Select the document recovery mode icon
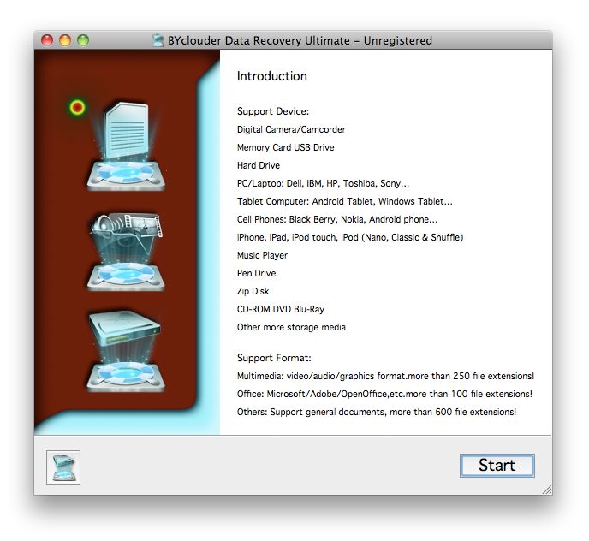The image size is (589, 541). pos(126,146)
